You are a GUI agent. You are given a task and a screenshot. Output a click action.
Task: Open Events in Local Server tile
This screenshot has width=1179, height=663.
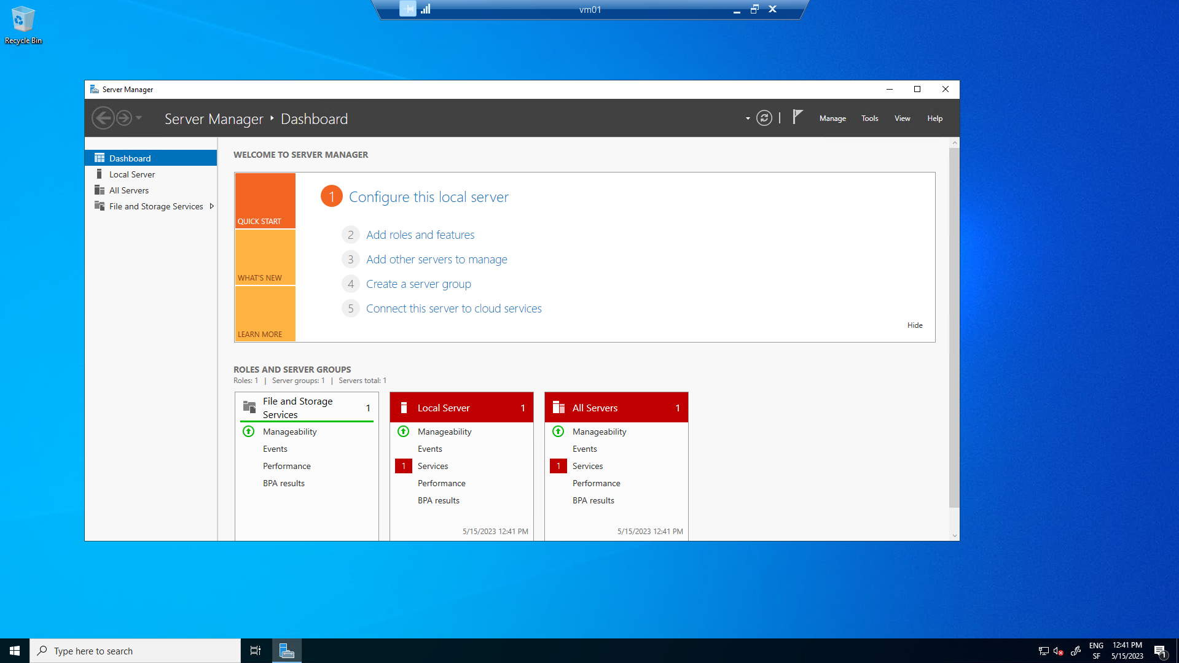tap(430, 449)
